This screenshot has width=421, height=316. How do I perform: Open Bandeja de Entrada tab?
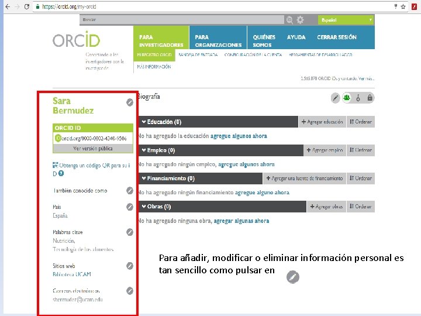point(198,55)
